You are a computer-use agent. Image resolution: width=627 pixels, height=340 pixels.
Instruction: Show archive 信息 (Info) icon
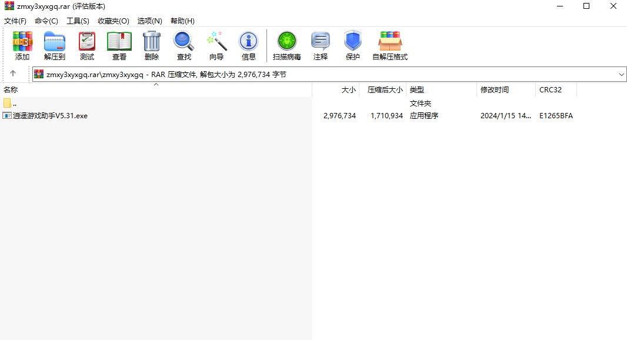point(248,41)
